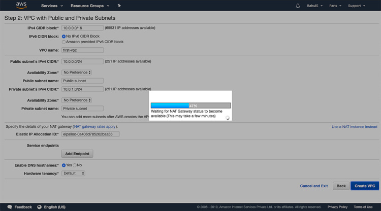This screenshot has height=211, width=381.
Task: Open public subnet Availability Zone dropdown
Action: click(77, 73)
